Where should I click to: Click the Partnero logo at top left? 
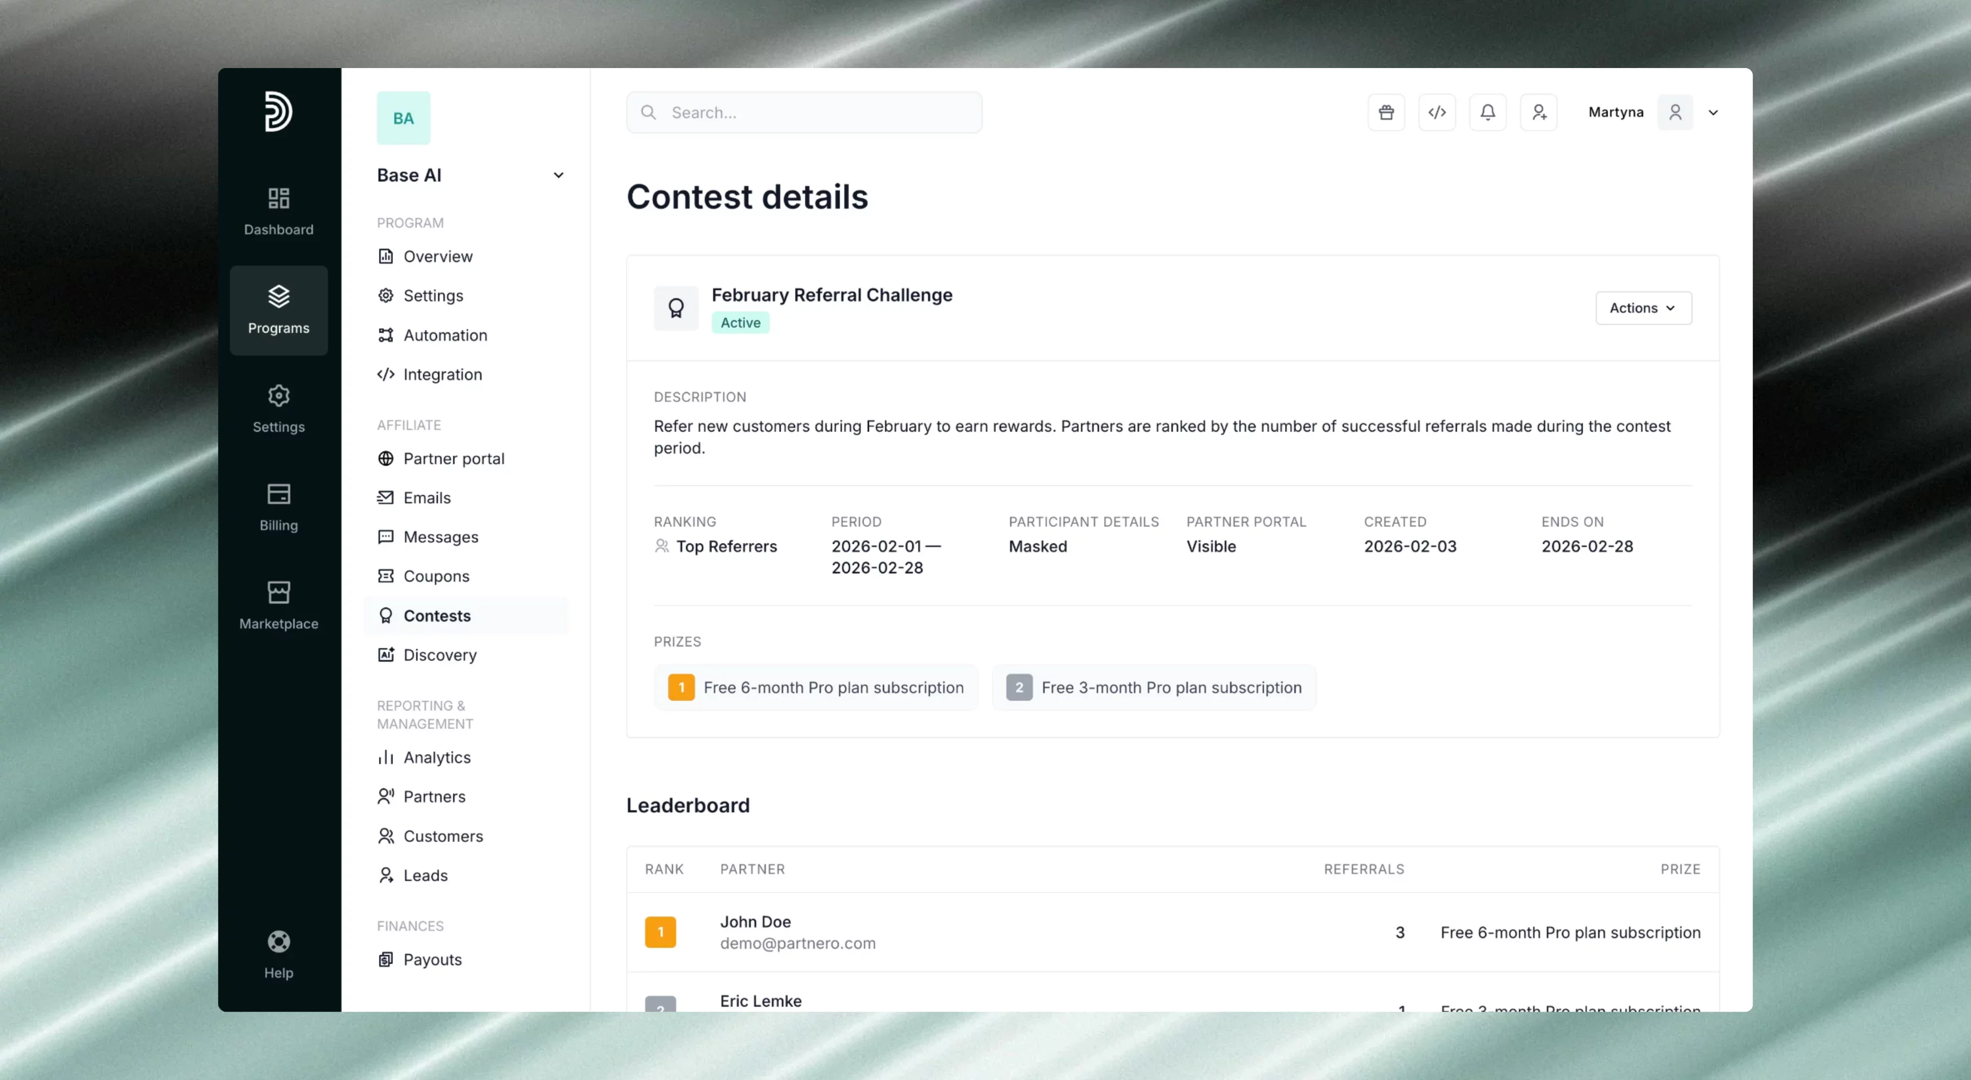278,112
